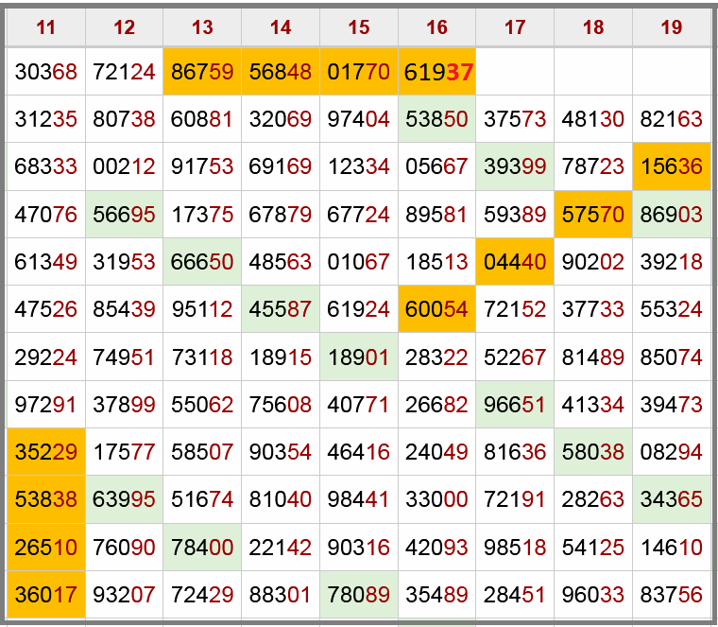Click the cell with value 80738
718x627 pixels.
click(124, 119)
